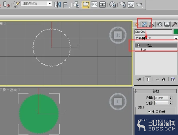Switch to the Modify panel tab
Image resolution: width=178 pixels, height=135 pixels.
[x=144, y=24]
